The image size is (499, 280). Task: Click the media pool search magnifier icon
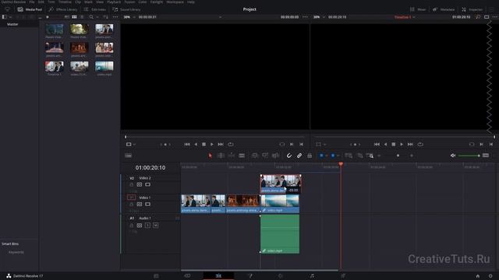tap(91, 17)
